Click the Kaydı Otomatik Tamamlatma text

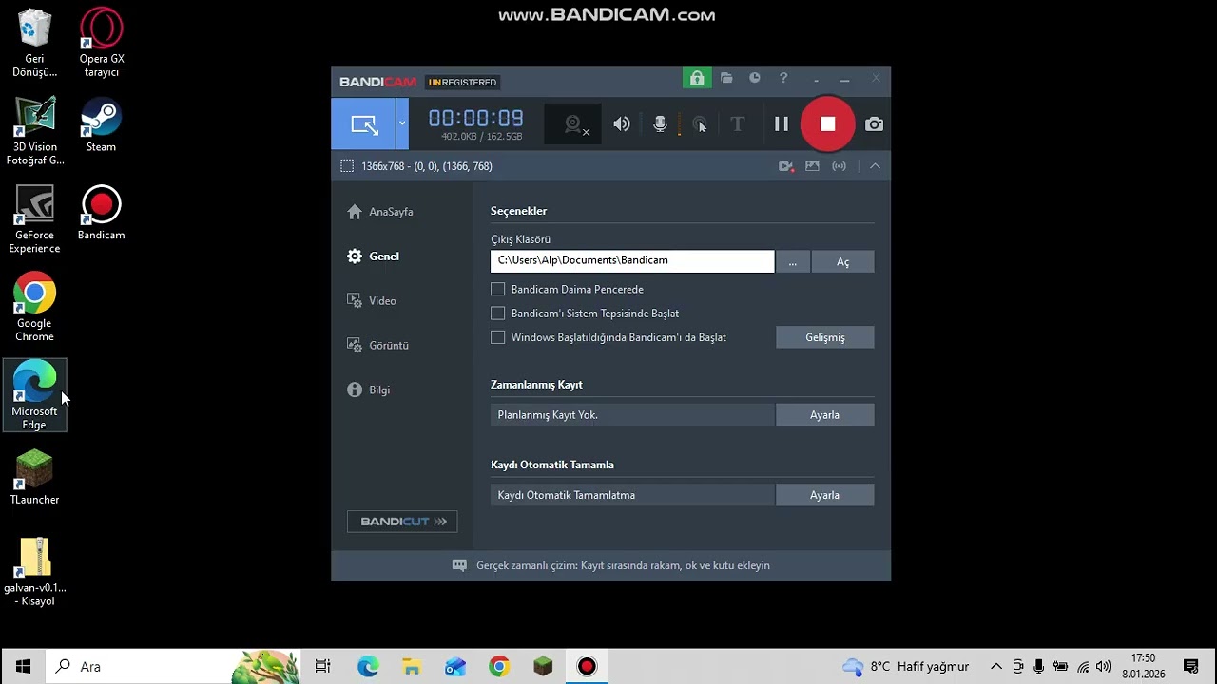[x=567, y=495]
